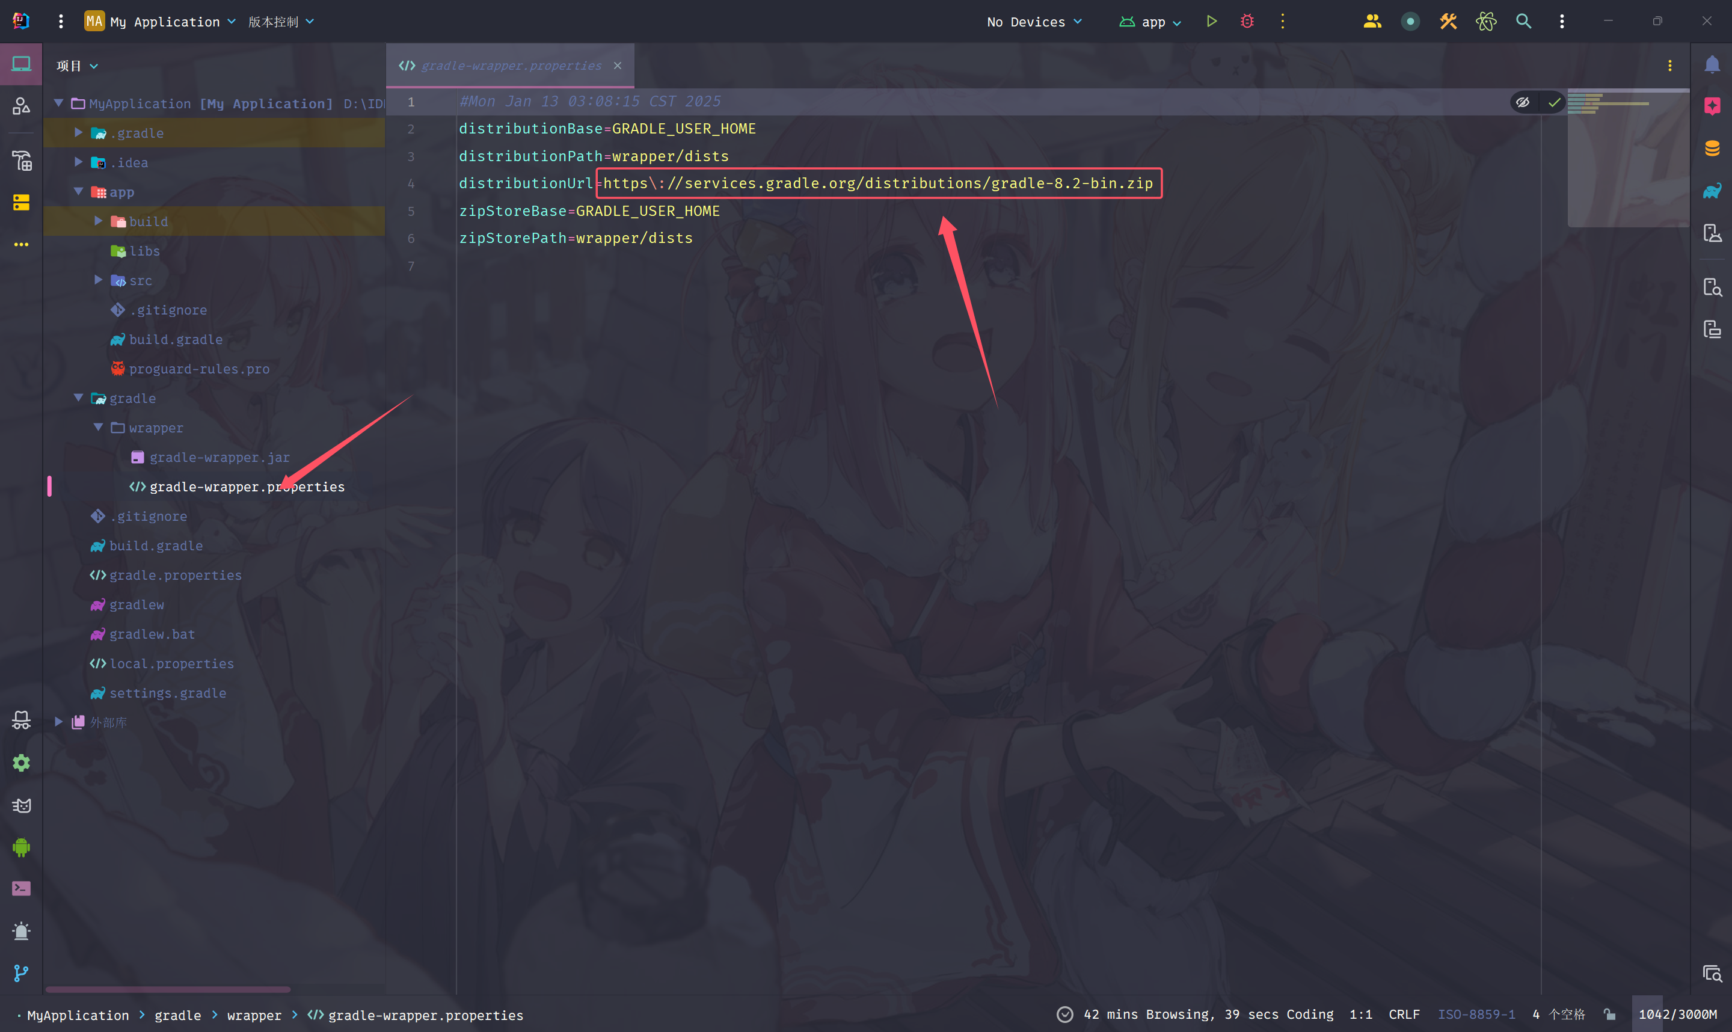Click the green Run app button
The width and height of the screenshot is (1732, 1032).
1211,22
